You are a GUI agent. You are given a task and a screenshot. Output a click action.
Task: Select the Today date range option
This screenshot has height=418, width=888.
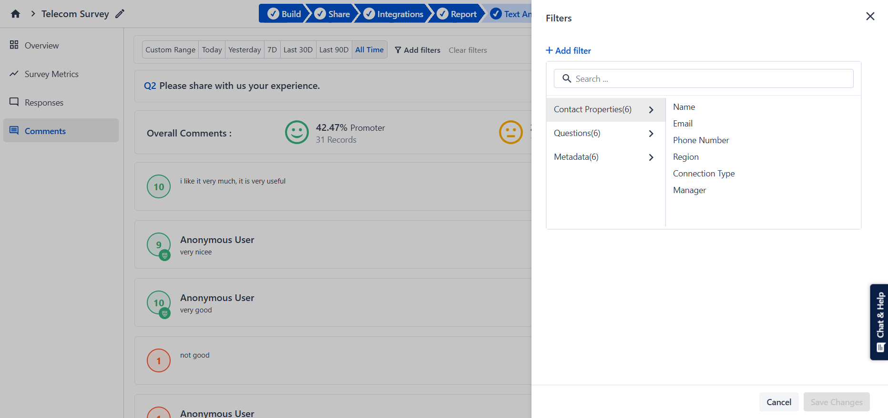point(212,50)
